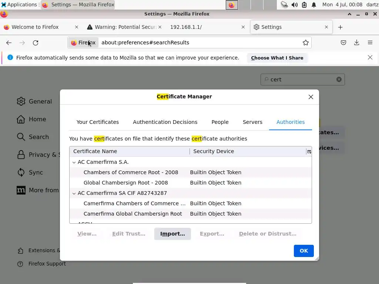
Task: Click the Edit Trust... button
Action: (x=129, y=234)
